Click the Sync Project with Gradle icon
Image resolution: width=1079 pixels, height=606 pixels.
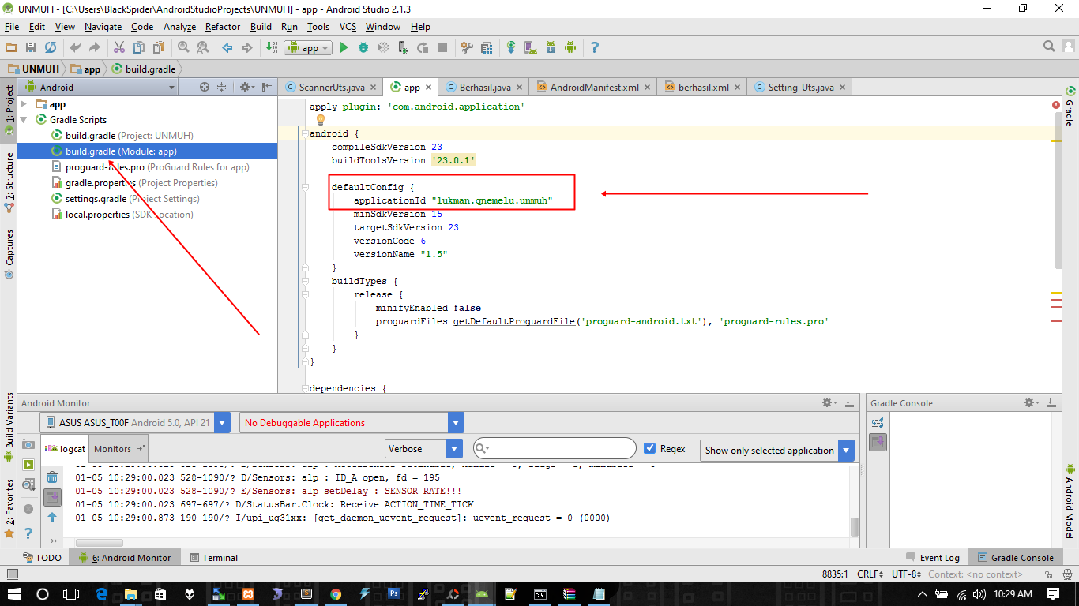tap(511, 47)
